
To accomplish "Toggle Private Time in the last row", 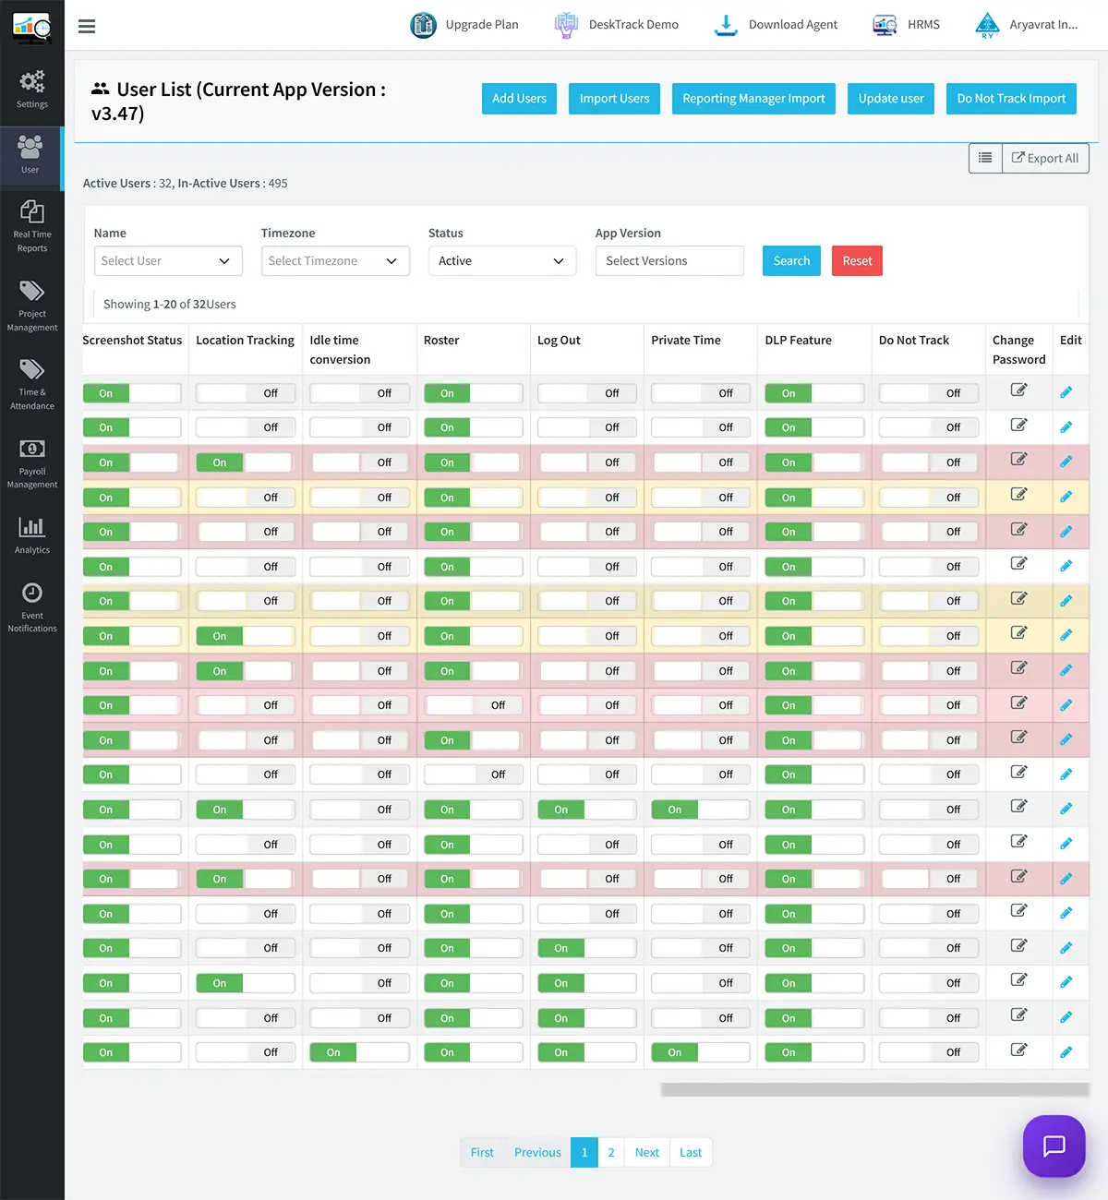I will (701, 1052).
